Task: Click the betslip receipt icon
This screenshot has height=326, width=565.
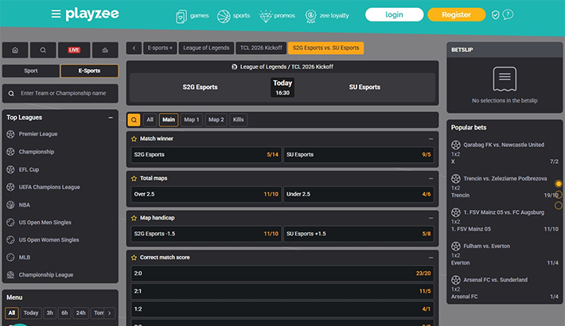Action: tap(505, 79)
